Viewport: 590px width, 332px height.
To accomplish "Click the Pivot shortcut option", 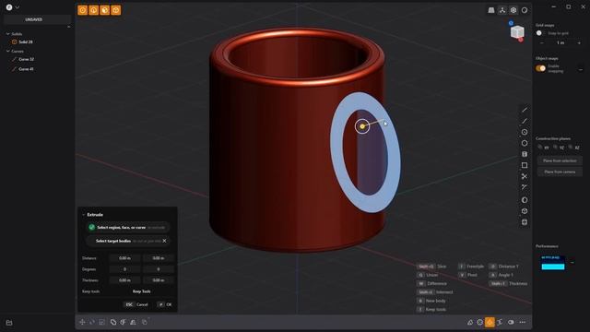I will pos(467,275).
